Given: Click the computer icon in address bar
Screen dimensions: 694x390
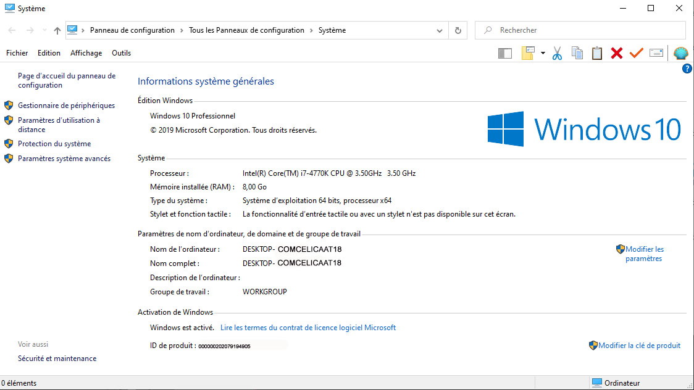Looking at the screenshot, I should point(72,30).
